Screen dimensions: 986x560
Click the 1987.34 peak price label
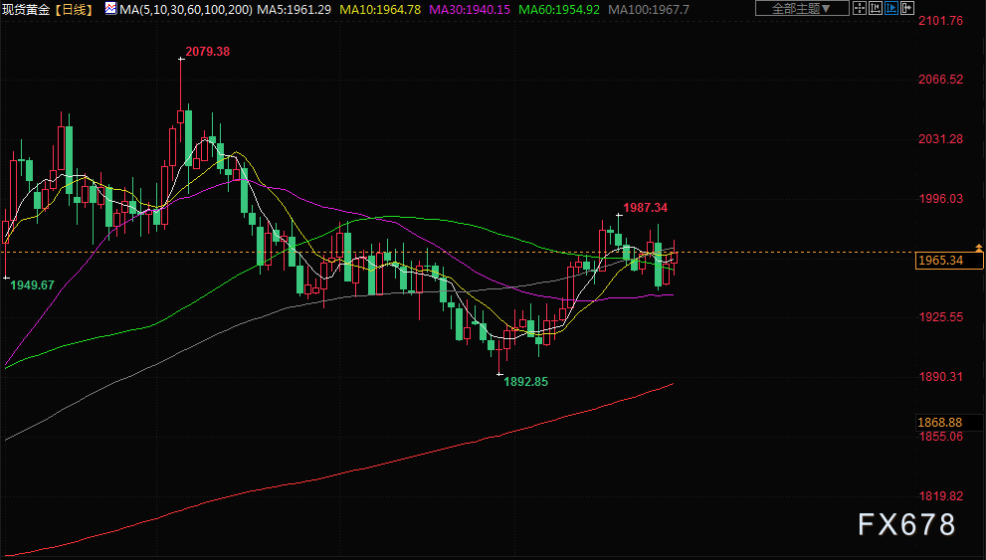(x=646, y=208)
